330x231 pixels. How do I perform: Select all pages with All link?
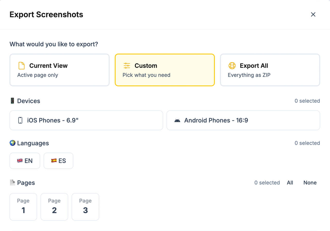pyautogui.click(x=290, y=183)
